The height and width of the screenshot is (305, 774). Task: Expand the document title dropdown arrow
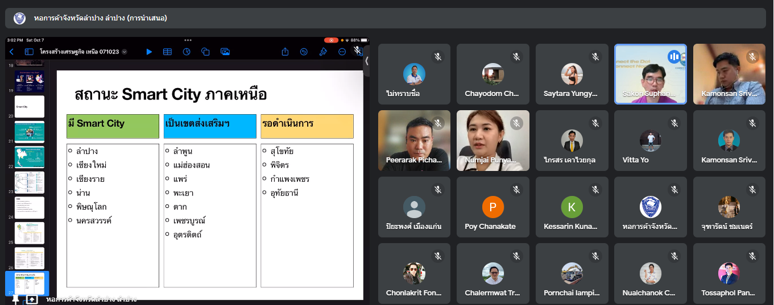pyautogui.click(x=125, y=52)
